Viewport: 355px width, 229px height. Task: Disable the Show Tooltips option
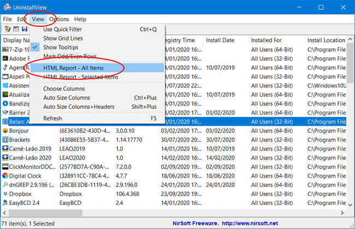61,48
